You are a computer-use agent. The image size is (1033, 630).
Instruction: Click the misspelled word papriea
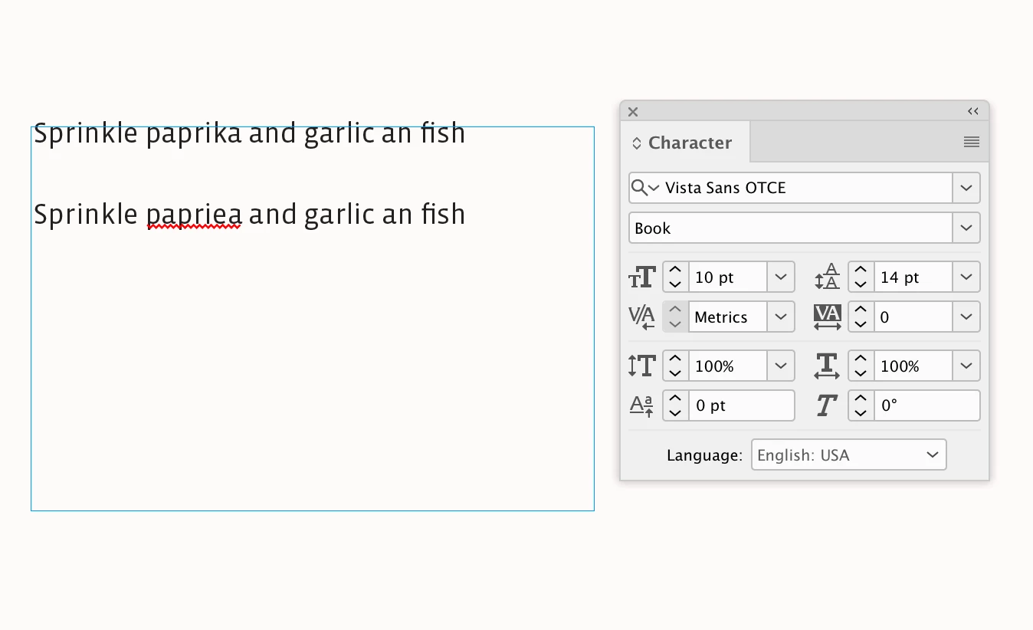pos(194,214)
